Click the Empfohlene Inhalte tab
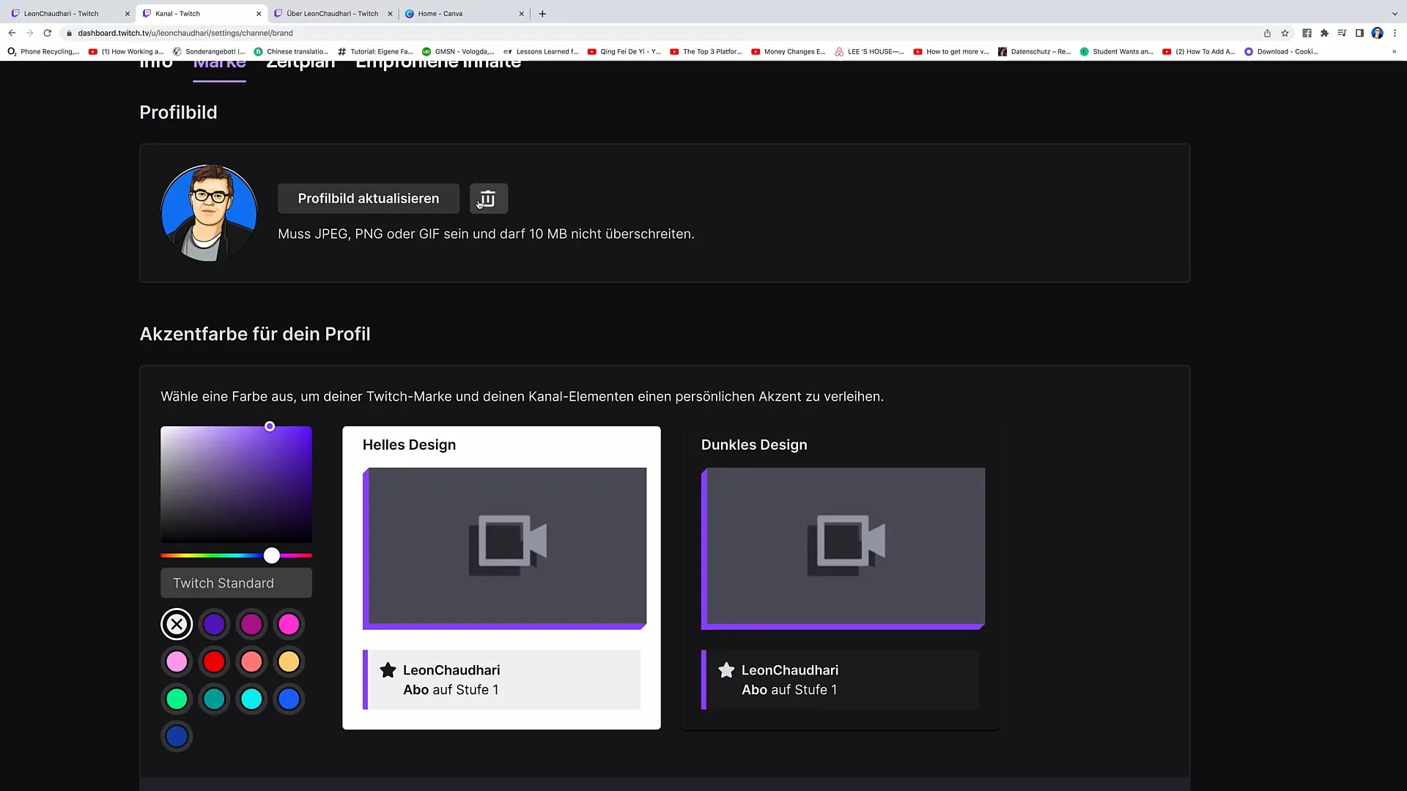The width and height of the screenshot is (1407, 791). pyautogui.click(x=437, y=61)
